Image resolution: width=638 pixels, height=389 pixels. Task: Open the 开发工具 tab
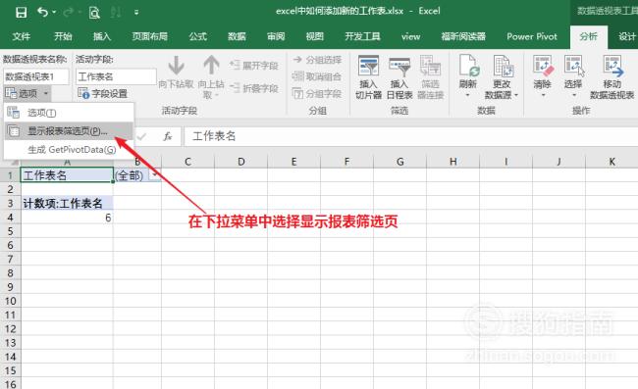point(362,36)
